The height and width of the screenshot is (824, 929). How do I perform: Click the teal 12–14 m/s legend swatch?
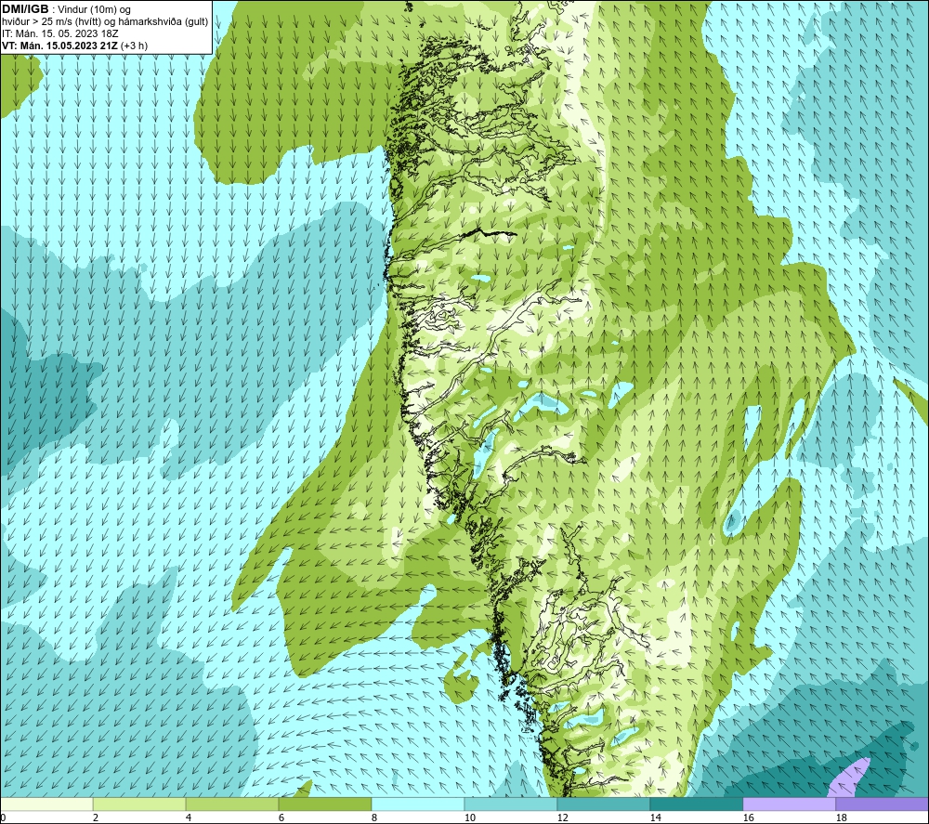[x=603, y=804]
